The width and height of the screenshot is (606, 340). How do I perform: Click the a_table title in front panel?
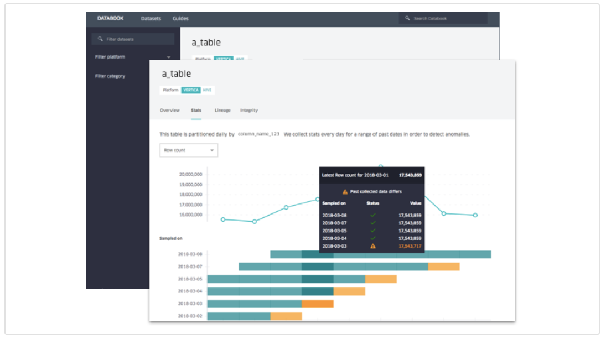pyautogui.click(x=176, y=74)
